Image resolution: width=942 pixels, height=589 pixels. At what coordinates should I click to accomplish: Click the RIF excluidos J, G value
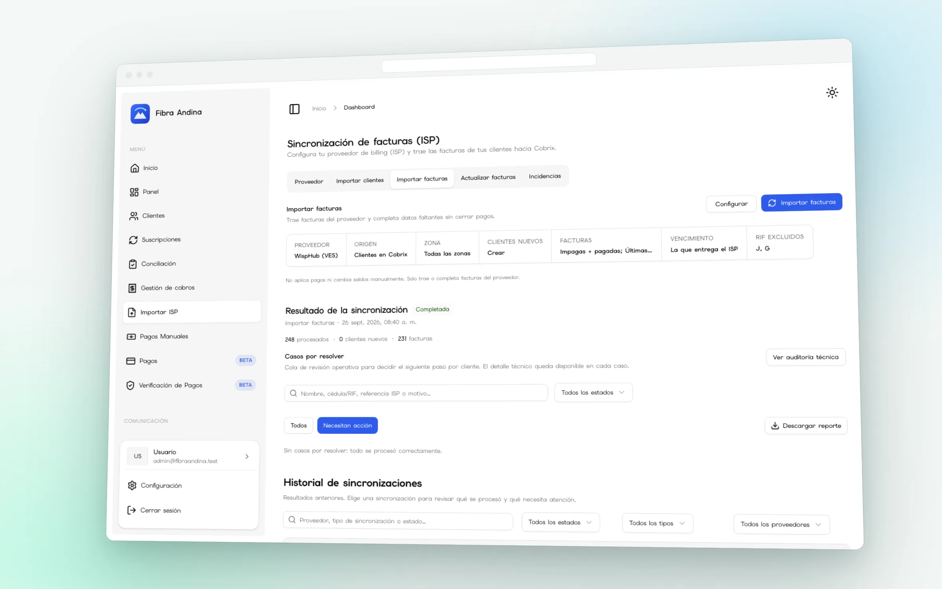click(x=762, y=248)
